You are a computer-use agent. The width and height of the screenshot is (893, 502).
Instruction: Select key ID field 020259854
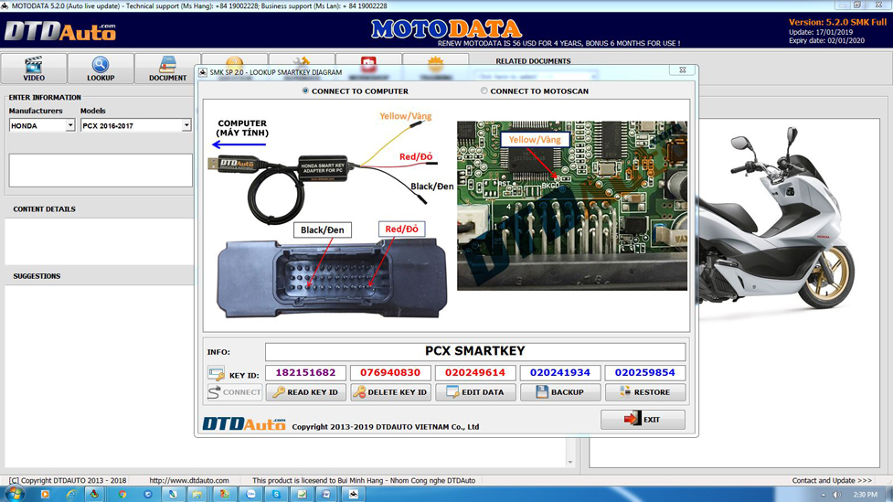coord(645,373)
